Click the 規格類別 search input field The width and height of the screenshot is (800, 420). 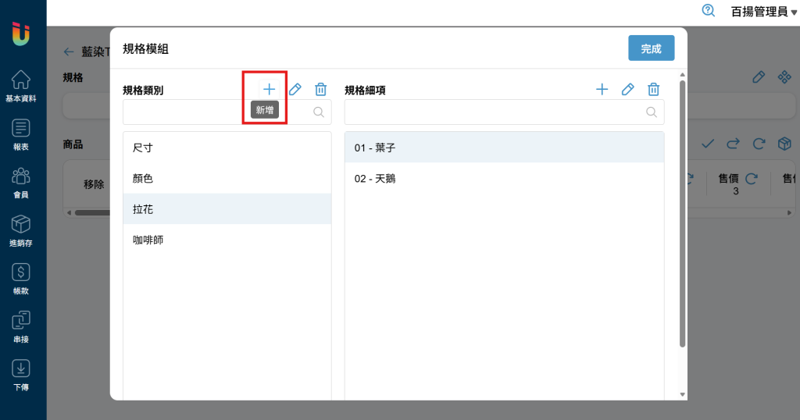[219, 112]
